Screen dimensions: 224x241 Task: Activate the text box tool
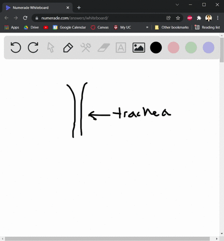click(121, 48)
